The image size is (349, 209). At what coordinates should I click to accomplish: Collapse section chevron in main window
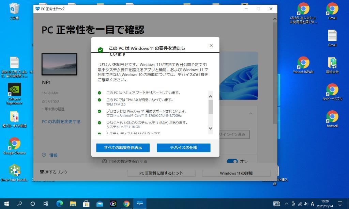pos(251,113)
